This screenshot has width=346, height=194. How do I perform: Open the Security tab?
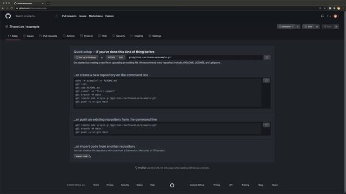119,36
